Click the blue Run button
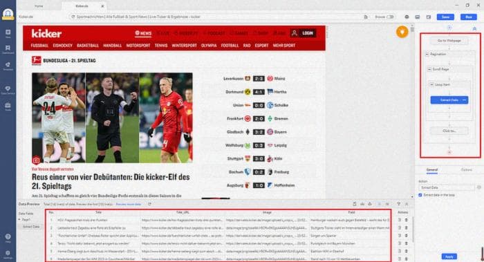Screen dimensions: 484x262 pos(468,17)
